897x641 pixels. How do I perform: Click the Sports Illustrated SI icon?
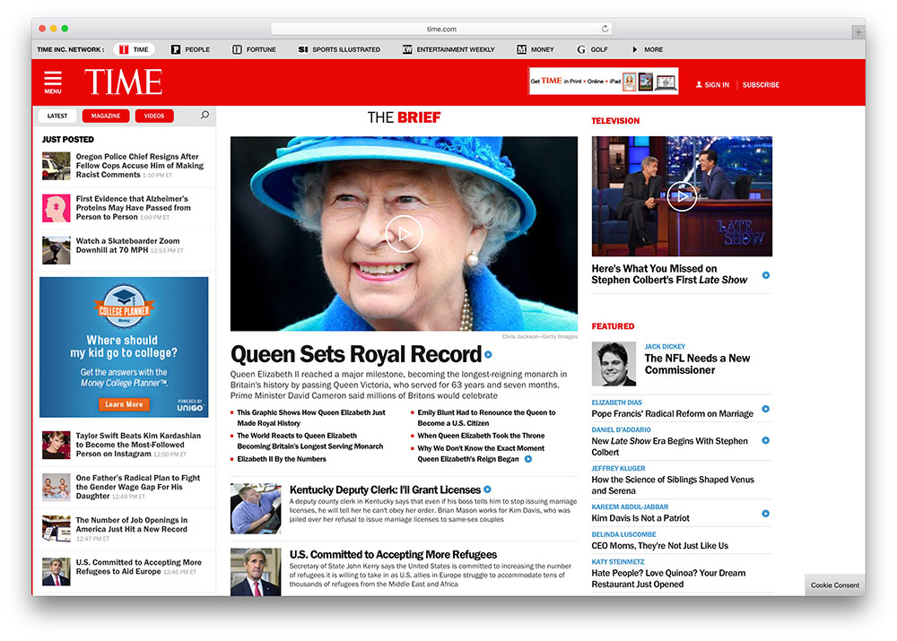click(303, 49)
